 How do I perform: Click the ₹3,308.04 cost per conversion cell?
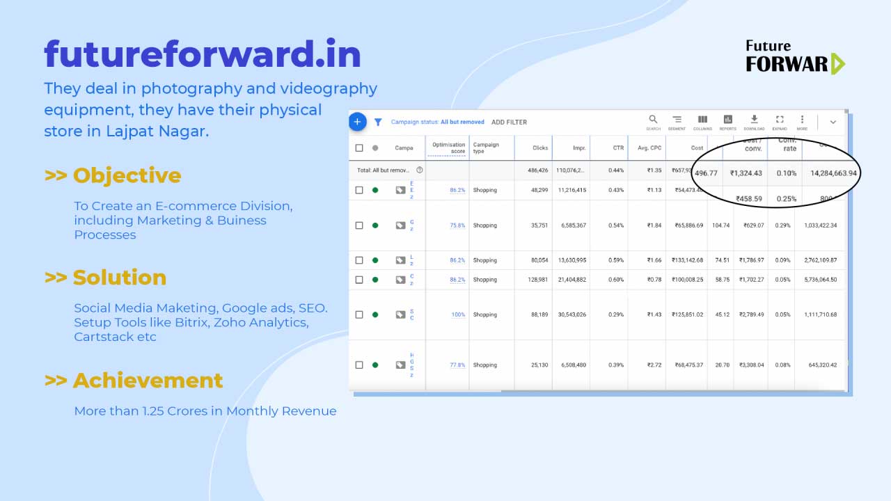[751, 365]
